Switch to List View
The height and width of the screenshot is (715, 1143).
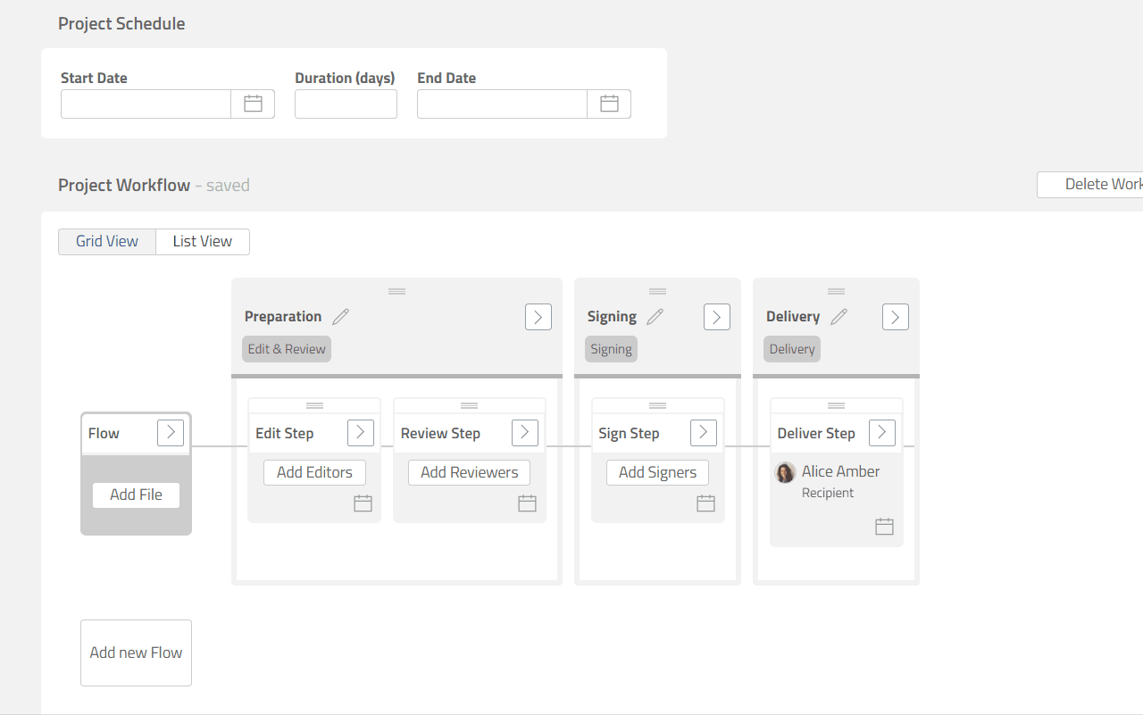point(203,242)
